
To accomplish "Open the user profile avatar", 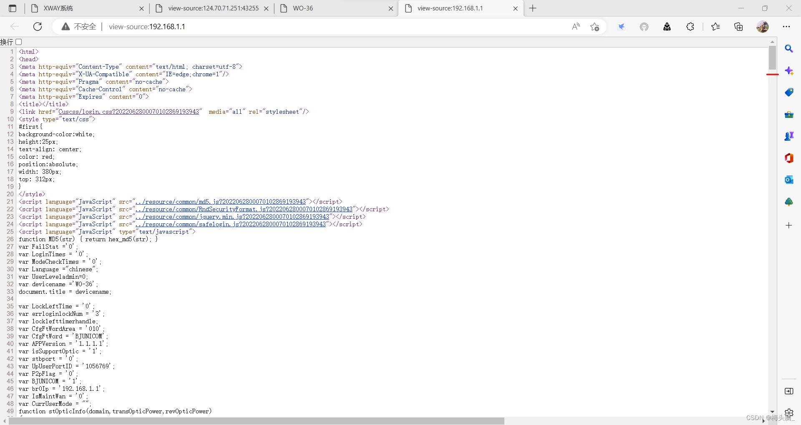I will 763,27.
